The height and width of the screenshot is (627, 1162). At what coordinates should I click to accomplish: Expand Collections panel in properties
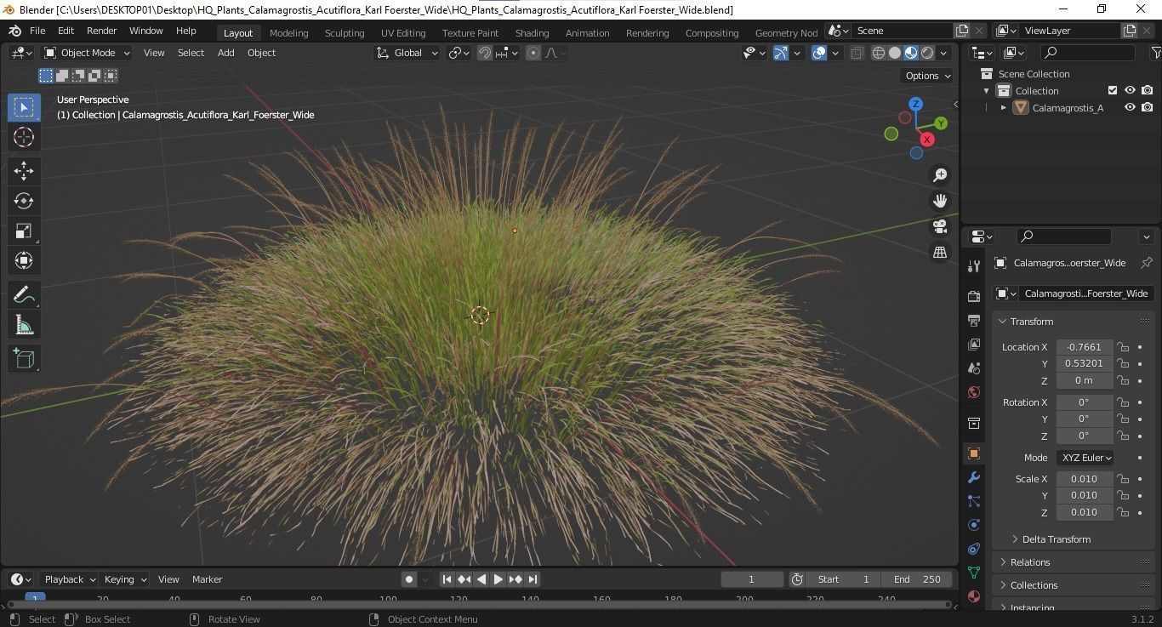point(1034,585)
